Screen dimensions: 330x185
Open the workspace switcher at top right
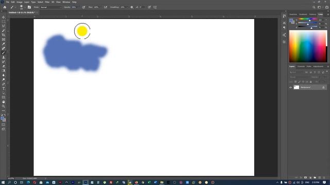pyautogui.click(x=320, y=7)
